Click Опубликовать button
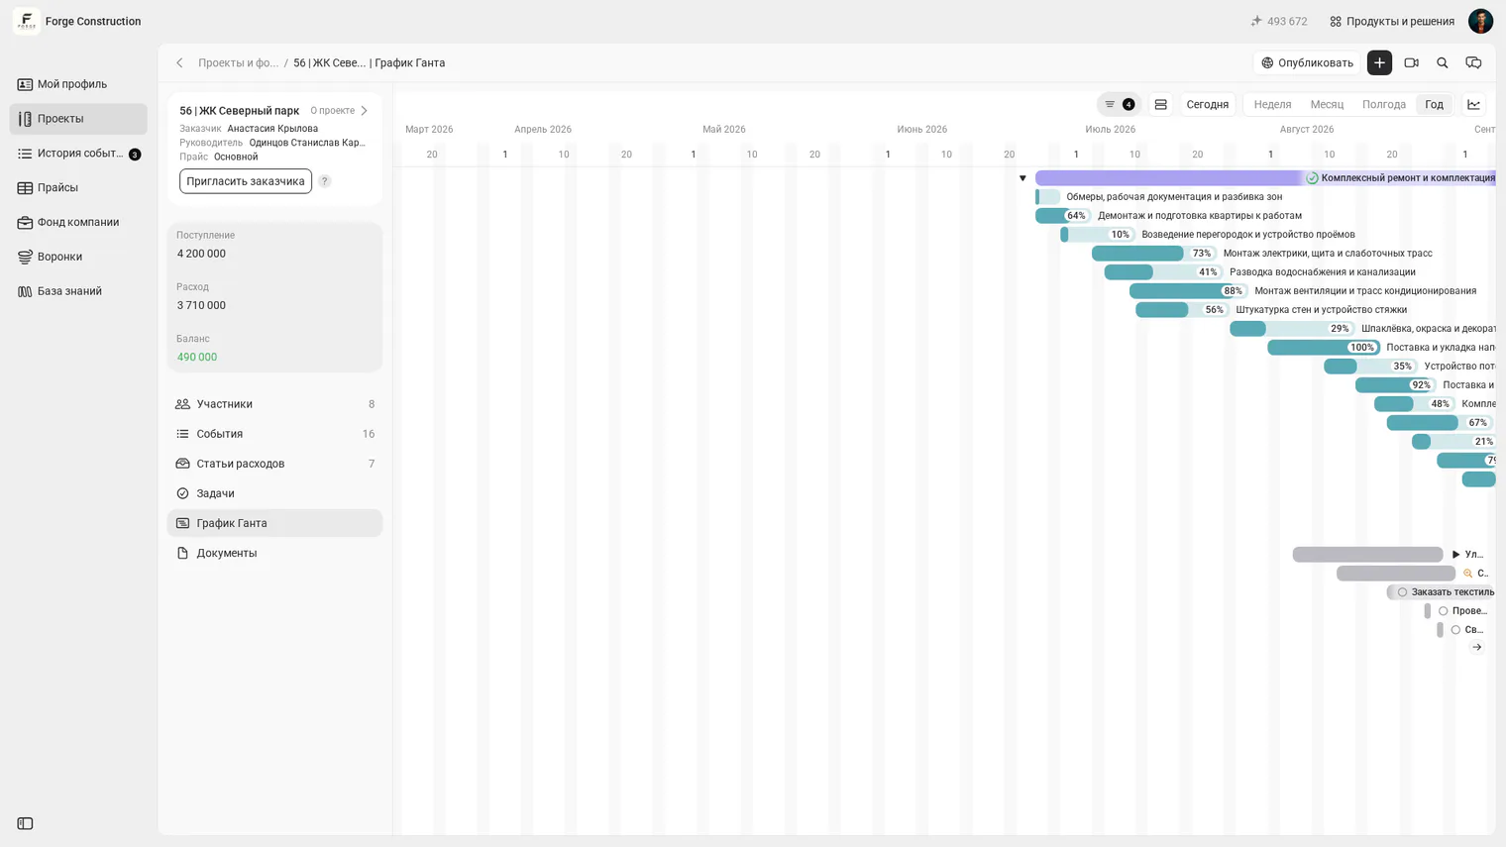Viewport: 1506px width, 847px height. (1307, 62)
